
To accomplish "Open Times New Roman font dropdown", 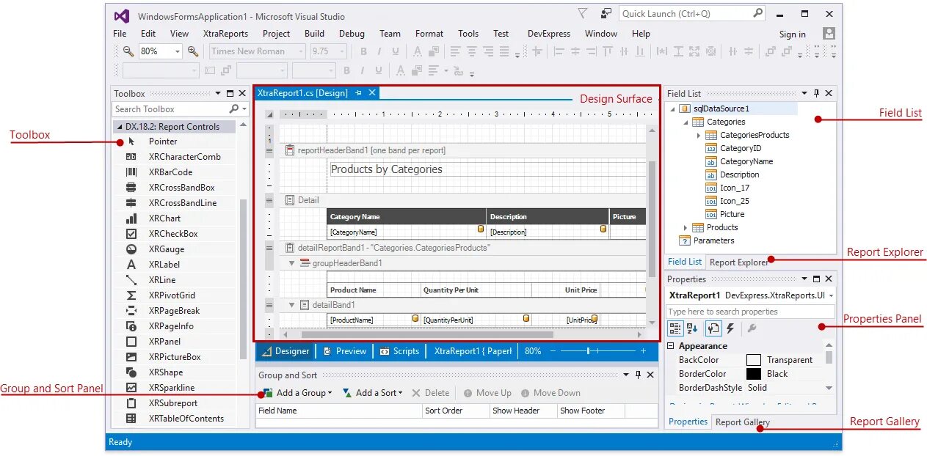I will point(301,51).
